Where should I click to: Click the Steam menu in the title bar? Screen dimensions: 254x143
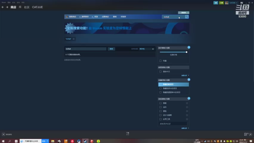(x=4, y=3)
